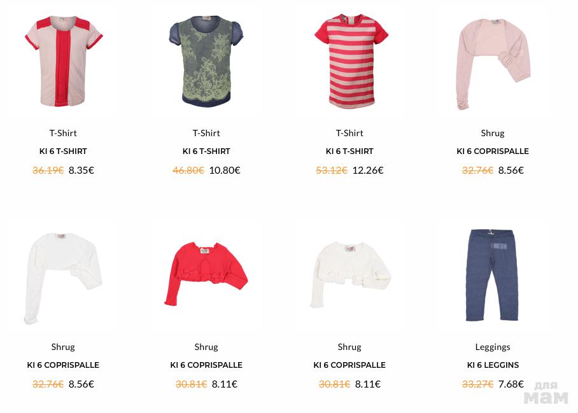This screenshot has height=413, width=578.
Task: Open the blue leggings product image
Action: point(493,275)
